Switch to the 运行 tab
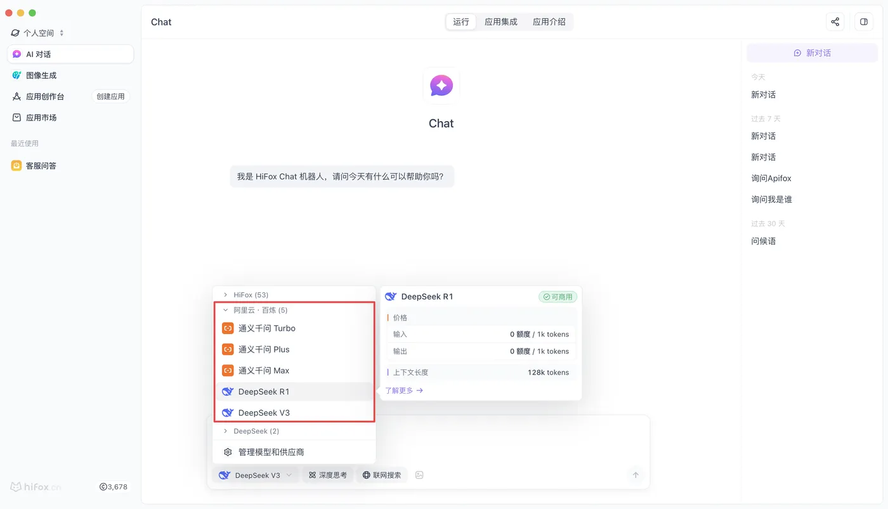The width and height of the screenshot is (888, 509). point(461,22)
